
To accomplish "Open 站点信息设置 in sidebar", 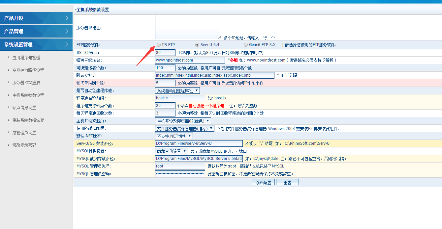I will [x=24, y=108].
